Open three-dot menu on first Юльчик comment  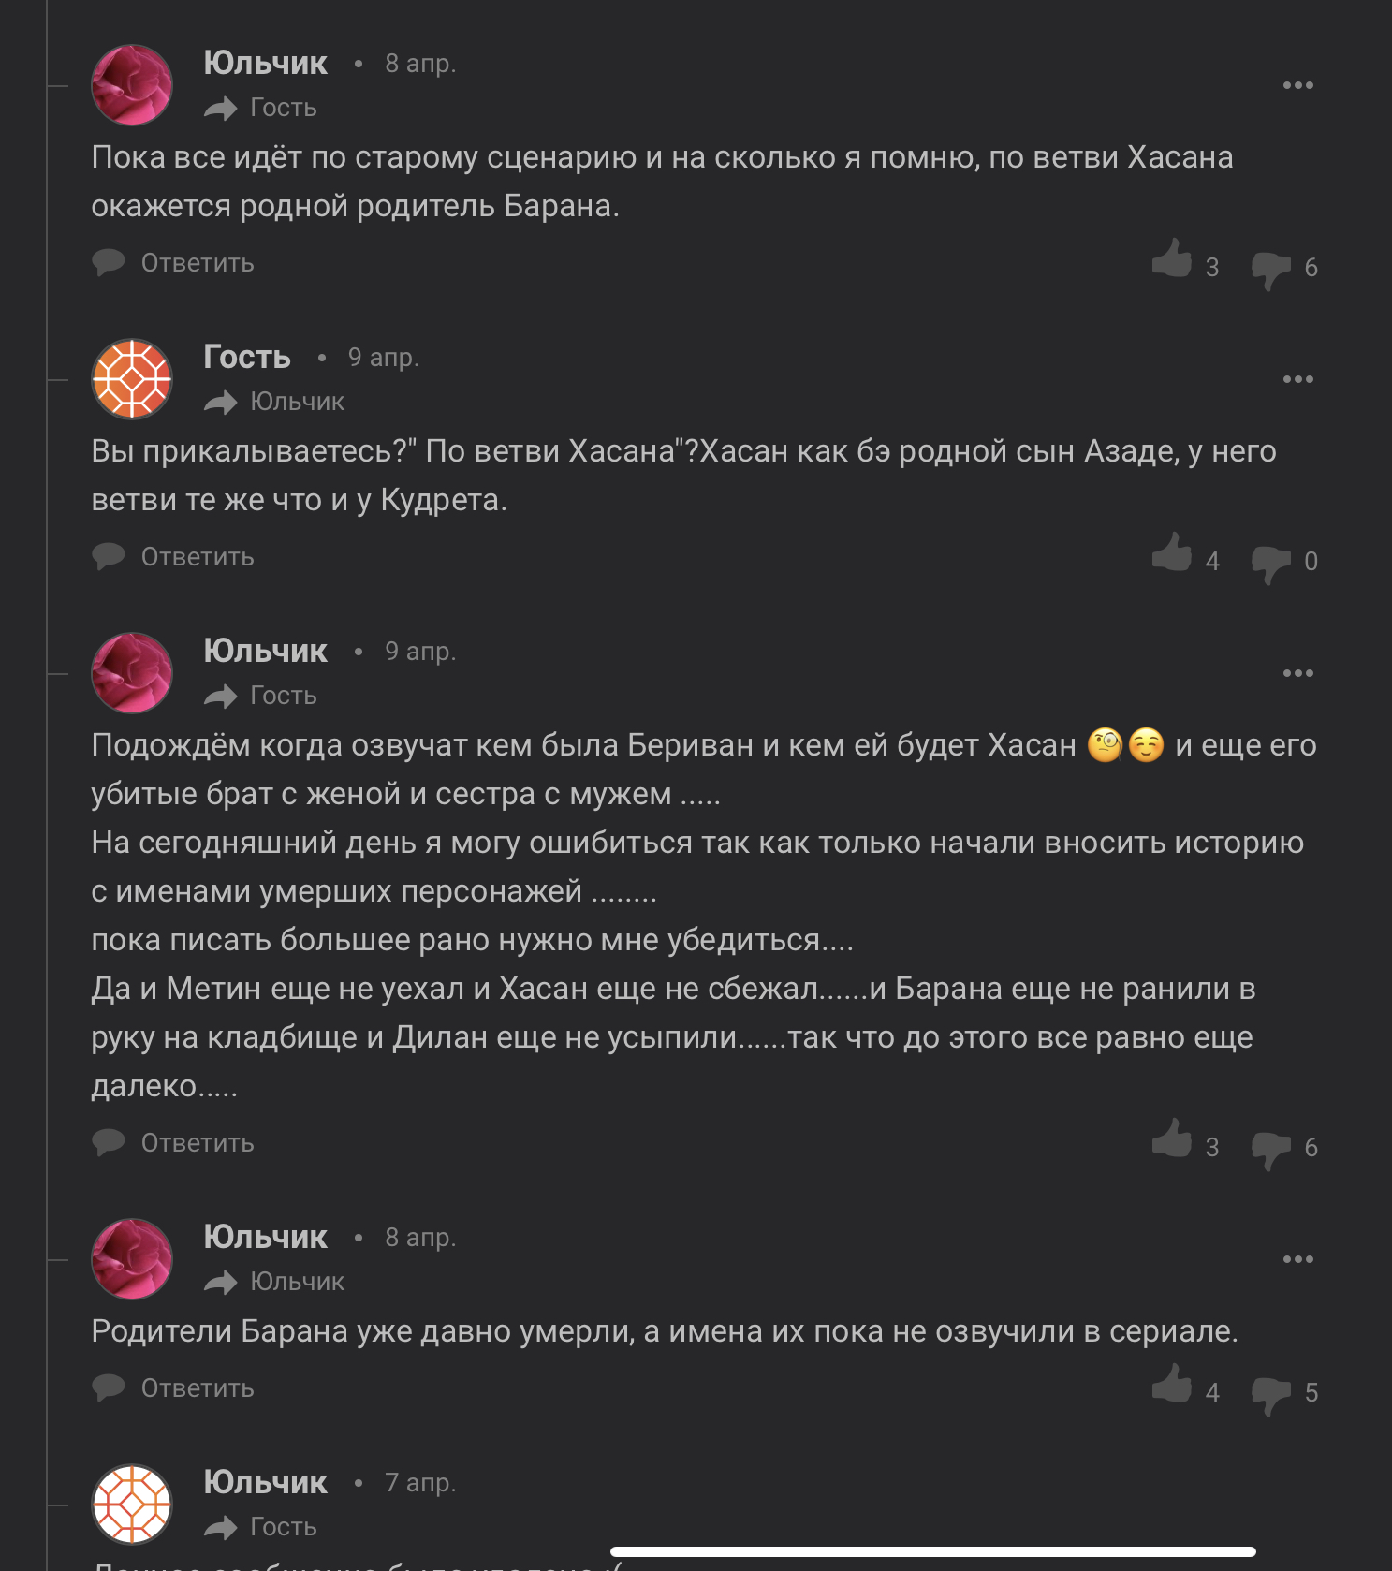click(1297, 85)
